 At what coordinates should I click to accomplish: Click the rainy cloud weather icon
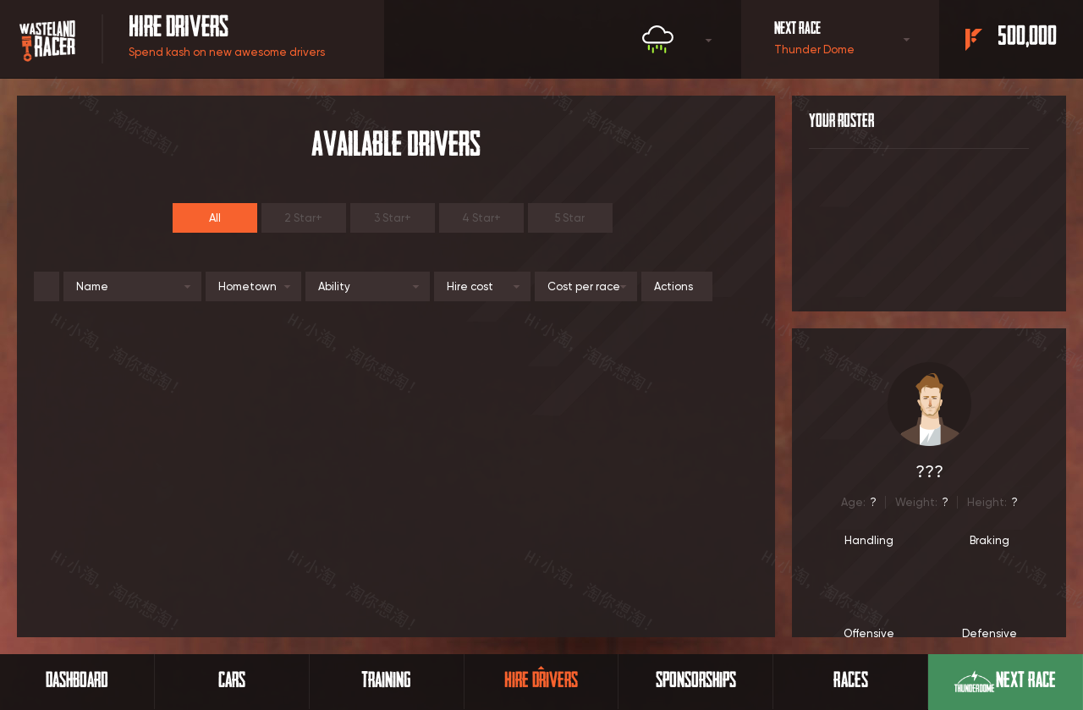tap(657, 39)
